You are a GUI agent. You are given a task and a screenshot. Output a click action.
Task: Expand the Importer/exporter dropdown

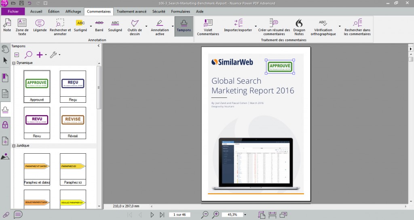click(256, 30)
